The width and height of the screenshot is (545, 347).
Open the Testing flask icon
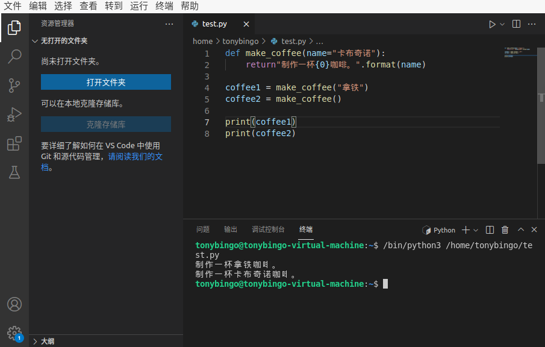pyautogui.click(x=14, y=172)
